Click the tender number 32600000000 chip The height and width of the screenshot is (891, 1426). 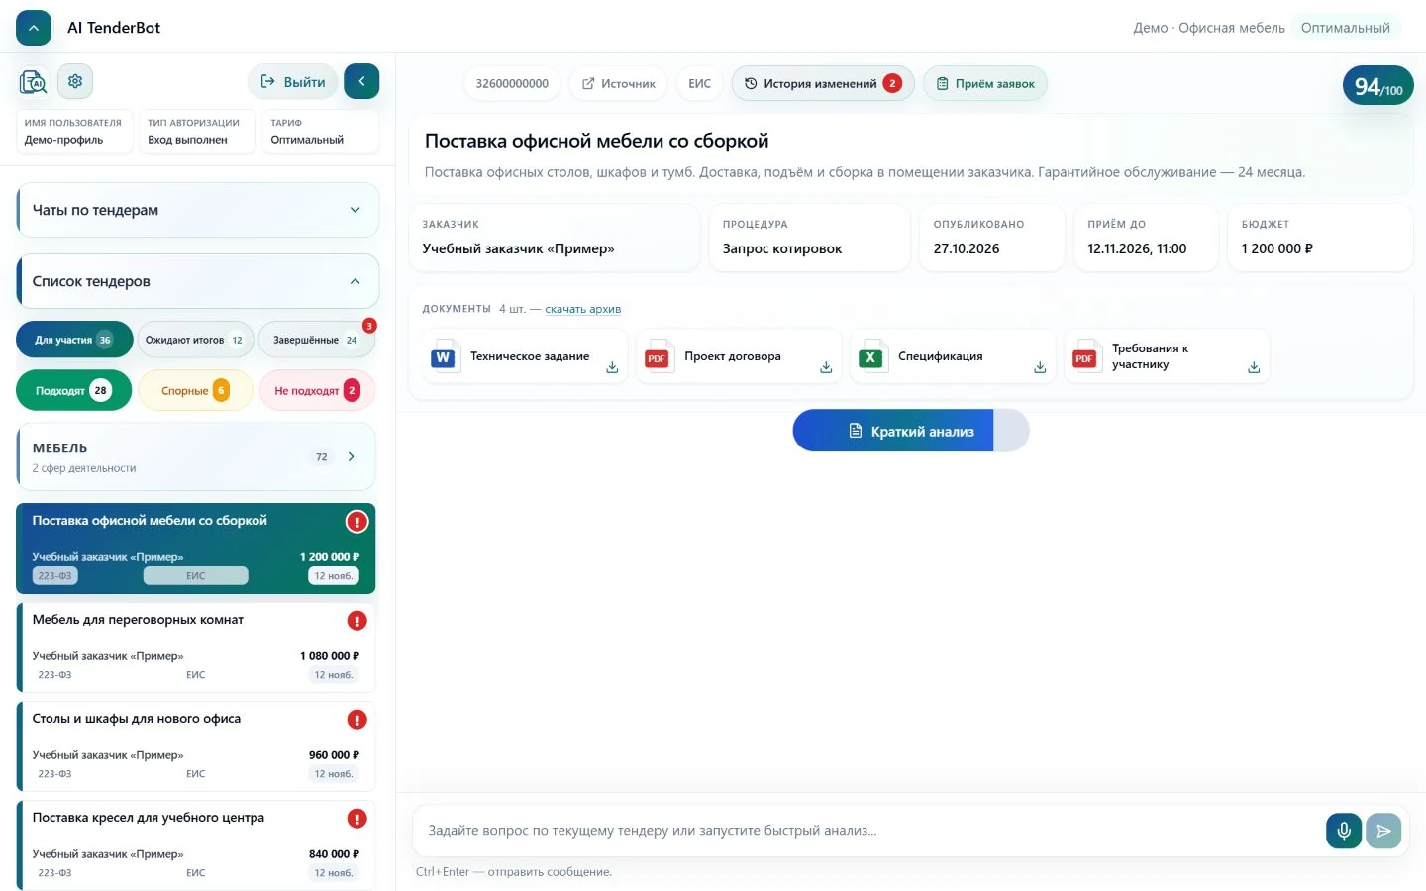tap(512, 84)
